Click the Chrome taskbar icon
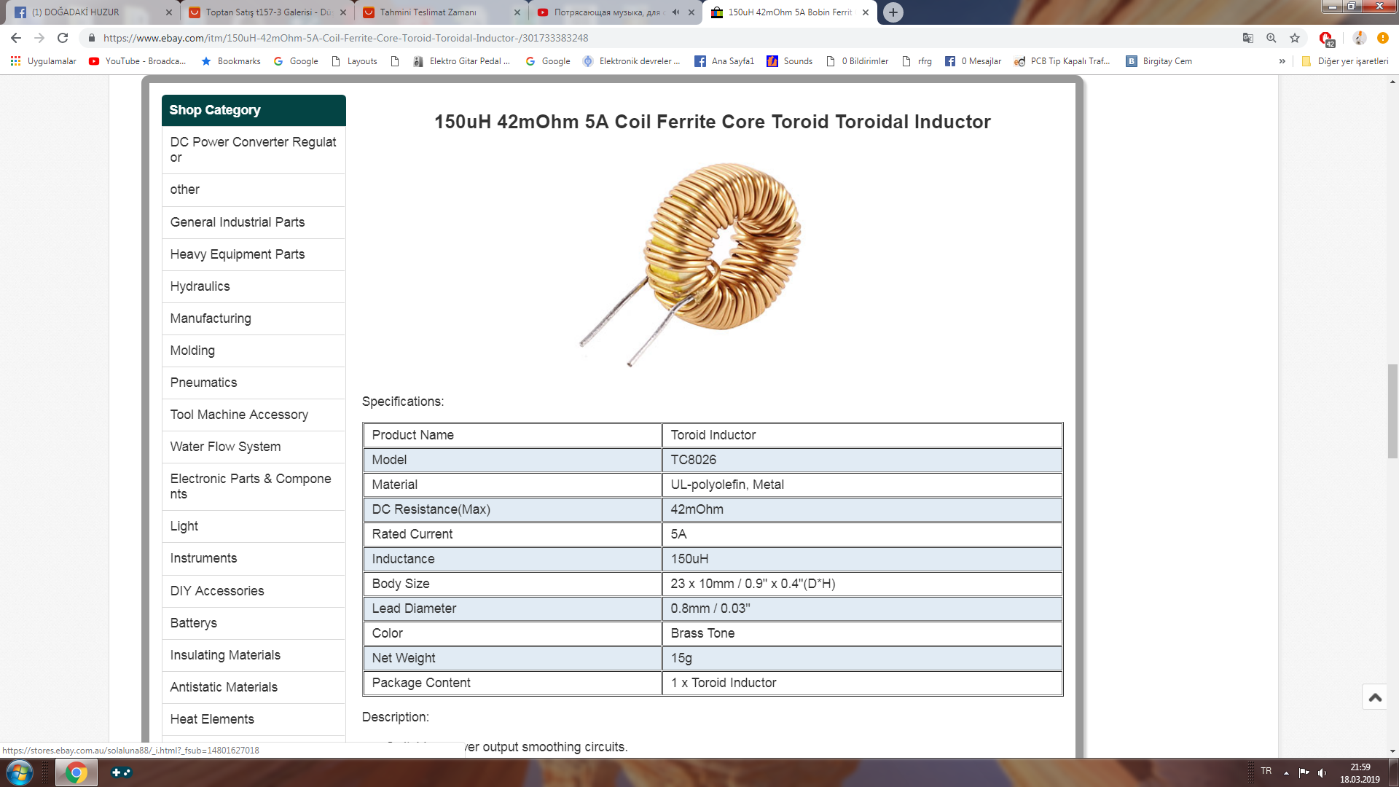Viewport: 1399px width, 787px height. (x=76, y=772)
